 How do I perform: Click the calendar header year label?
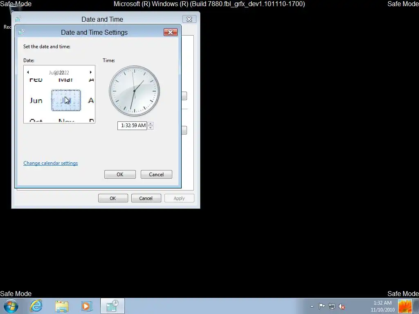click(x=59, y=73)
